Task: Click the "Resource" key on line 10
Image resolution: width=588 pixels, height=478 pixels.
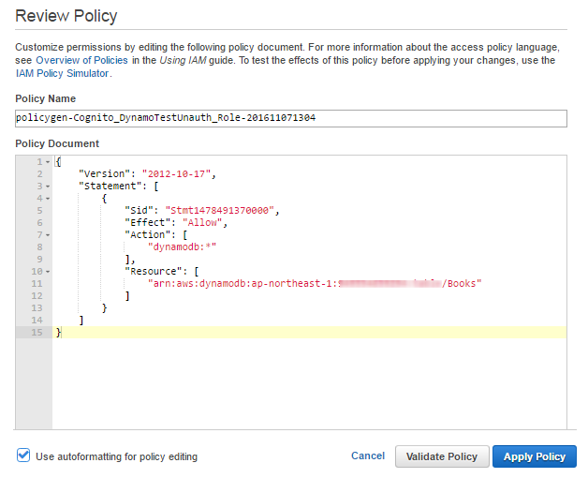Action: pyautogui.click(x=153, y=272)
